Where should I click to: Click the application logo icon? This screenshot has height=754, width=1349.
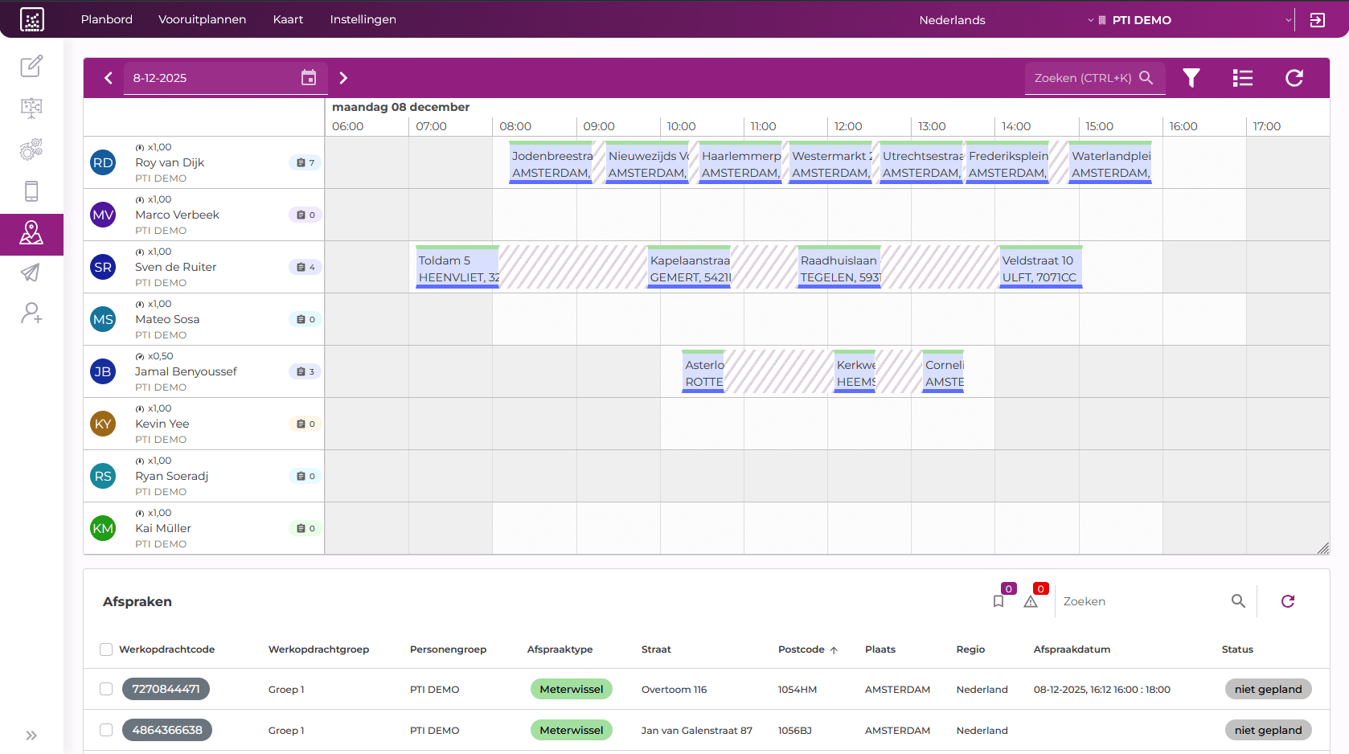[32, 19]
